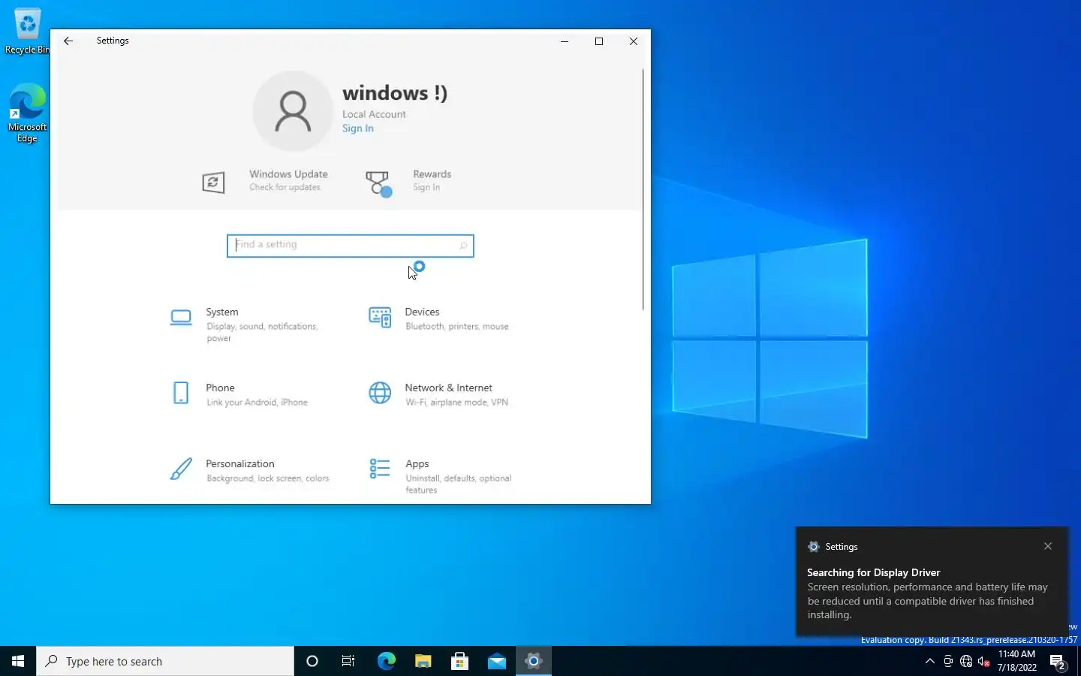Open Mail app from the taskbar

tap(496, 661)
